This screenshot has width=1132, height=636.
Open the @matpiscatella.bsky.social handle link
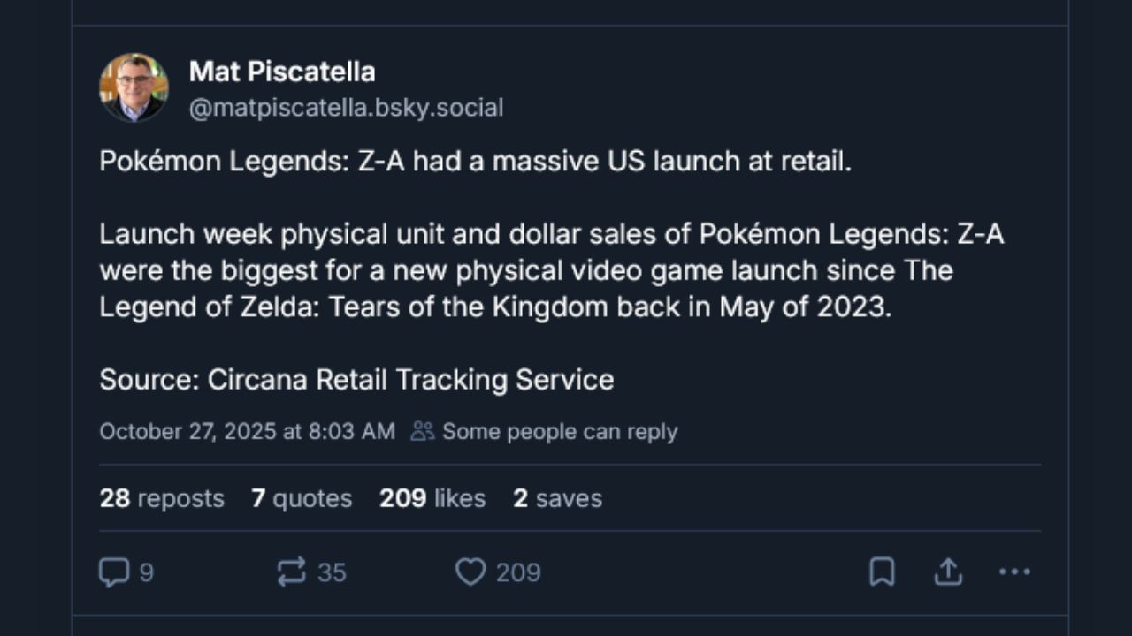[x=346, y=108]
